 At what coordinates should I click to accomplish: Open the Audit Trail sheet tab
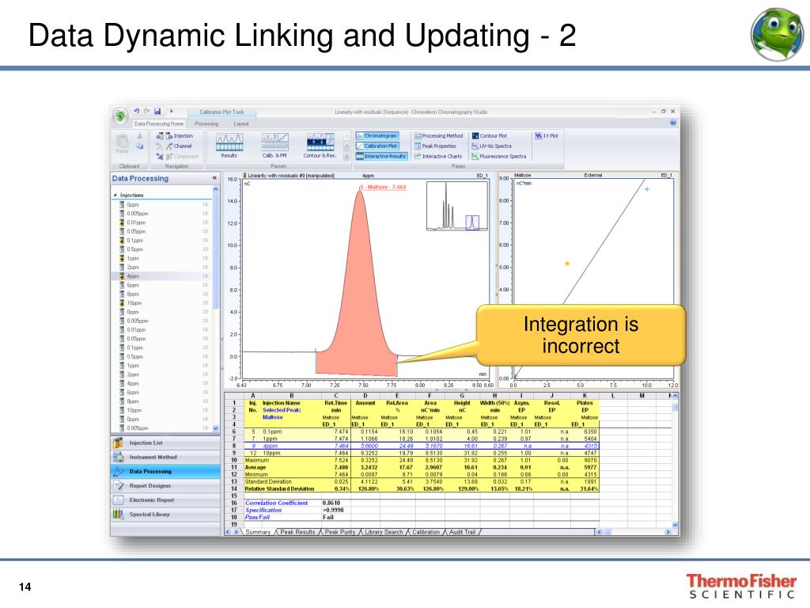462,532
